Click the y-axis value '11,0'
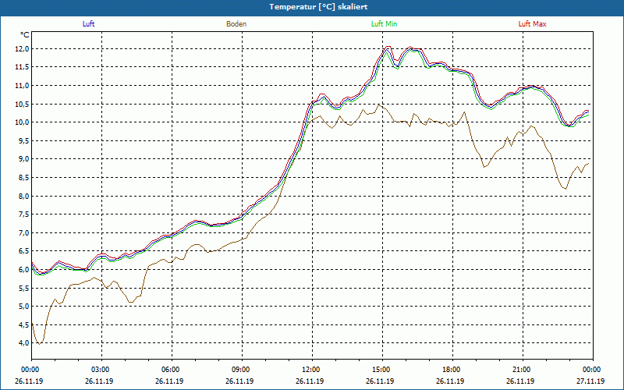The height and width of the screenshot is (390, 624). 22,86
